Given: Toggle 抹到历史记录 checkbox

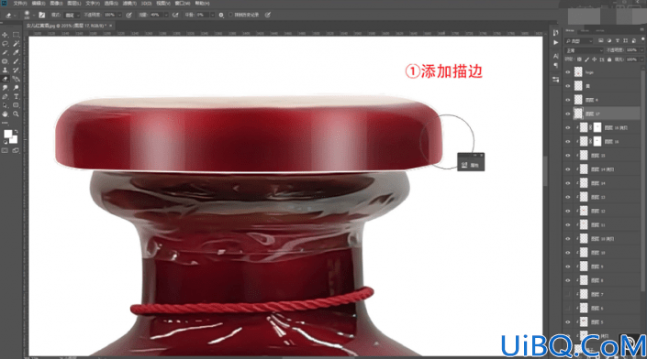Looking at the screenshot, I should [230, 15].
